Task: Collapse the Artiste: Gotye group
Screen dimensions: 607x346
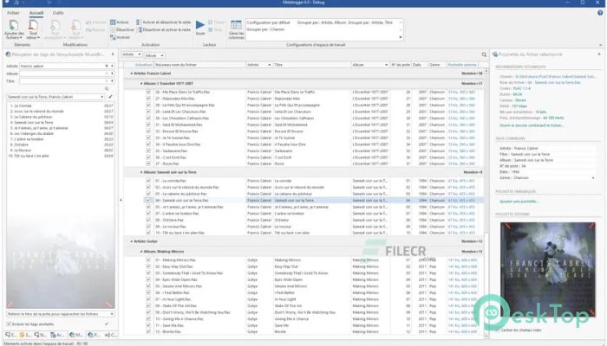Action: tap(131, 241)
